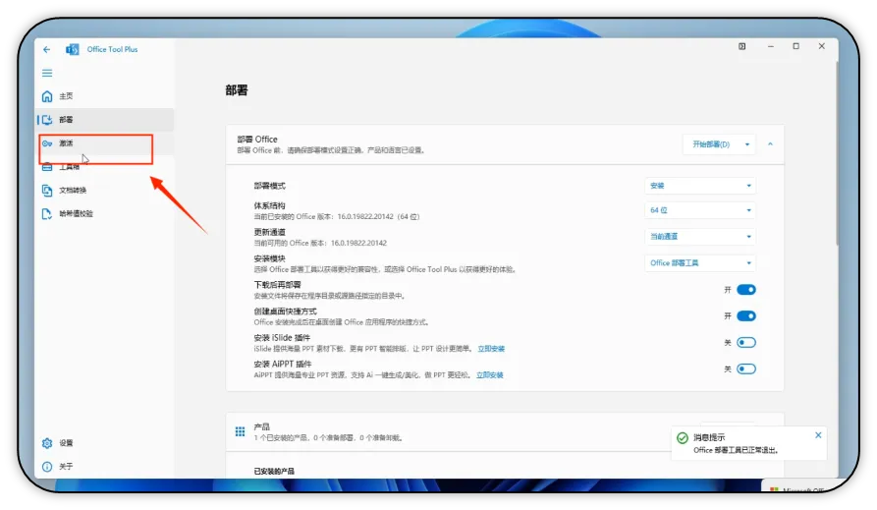
Task: Open the 工具箱 toolbox icon
Action: [x=47, y=167]
